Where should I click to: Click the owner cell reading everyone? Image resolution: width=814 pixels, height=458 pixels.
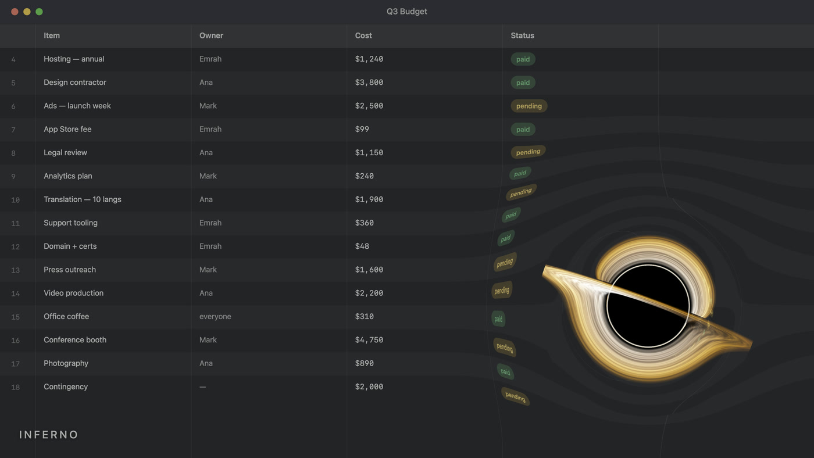pyautogui.click(x=269, y=317)
